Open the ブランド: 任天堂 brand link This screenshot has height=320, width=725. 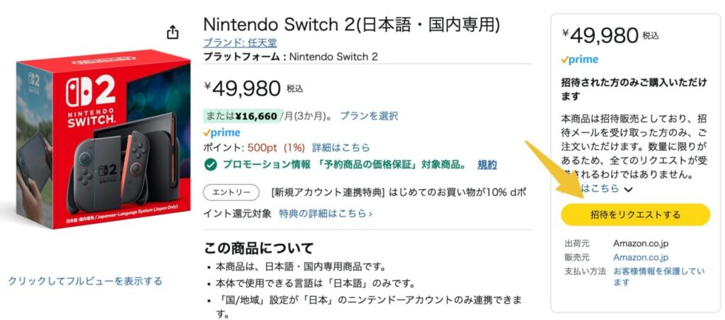click(240, 43)
